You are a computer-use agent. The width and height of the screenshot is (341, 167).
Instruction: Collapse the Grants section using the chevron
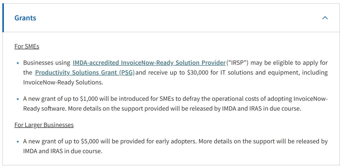pyautogui.click(x=325, y=18)
